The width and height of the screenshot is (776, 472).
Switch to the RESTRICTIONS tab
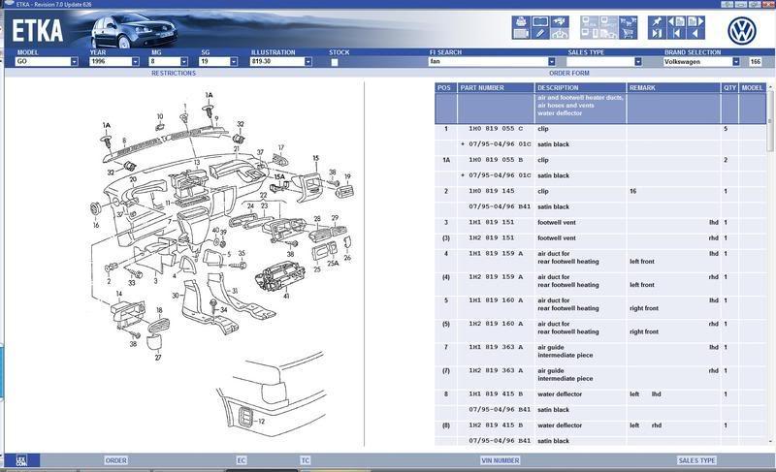[x=174, y=73]
